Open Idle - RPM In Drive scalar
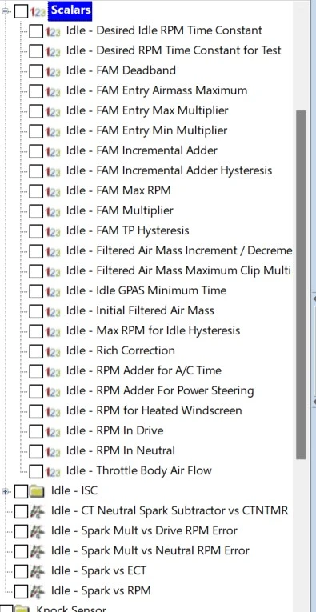 [x=114, y=430]
